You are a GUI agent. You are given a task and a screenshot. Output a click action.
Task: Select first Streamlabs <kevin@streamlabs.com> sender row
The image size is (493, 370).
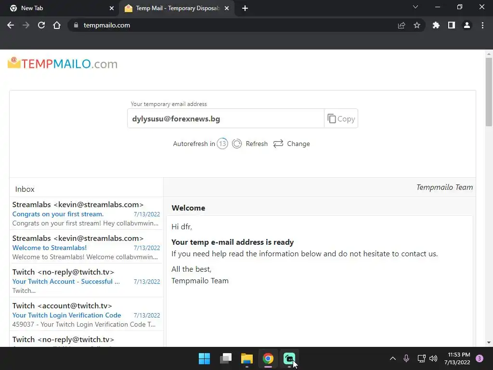pos(78,204)
